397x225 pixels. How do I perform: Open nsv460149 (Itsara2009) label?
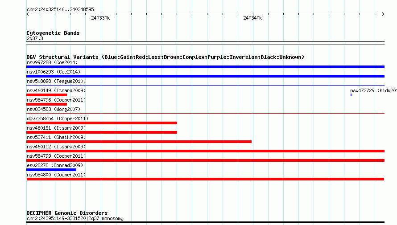(x=56, y=90)
